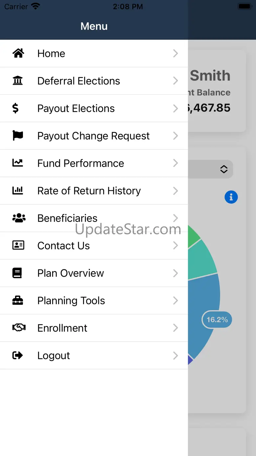The image size is (256, 456).
Task: Click the Deferral Elections bank icon
Action: (18, 81)
